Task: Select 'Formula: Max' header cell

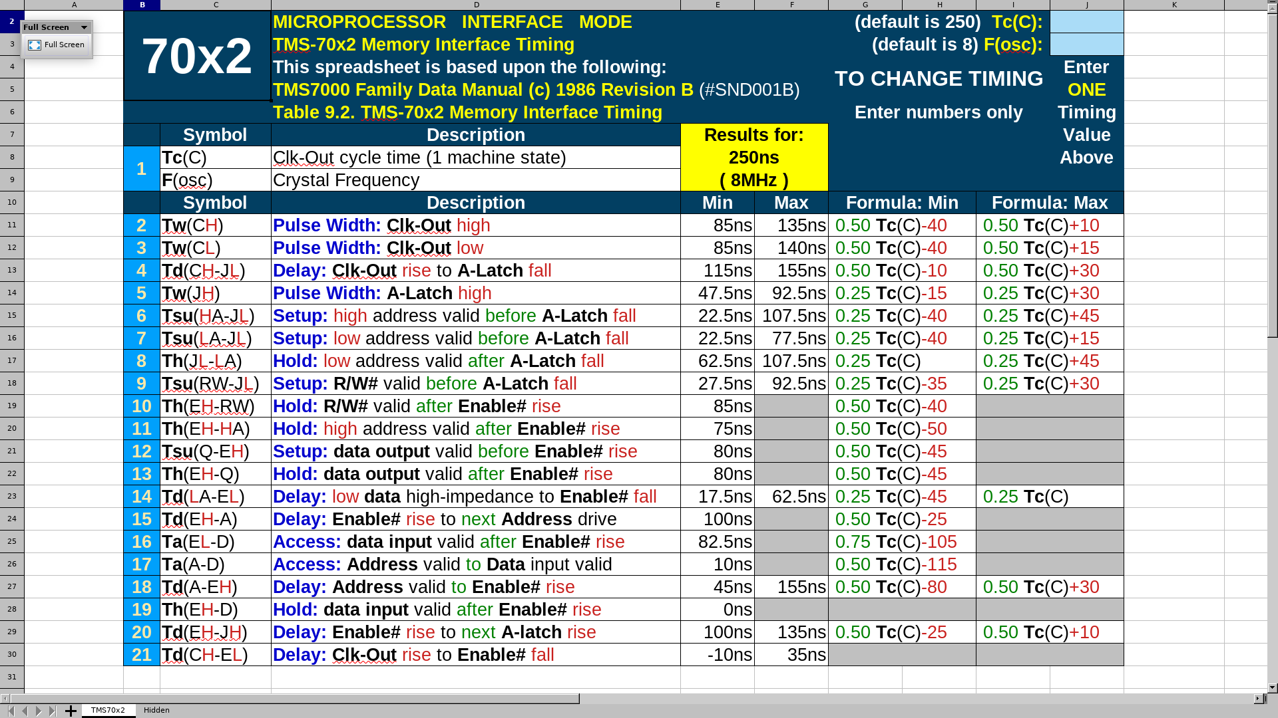Action: 1050,203
